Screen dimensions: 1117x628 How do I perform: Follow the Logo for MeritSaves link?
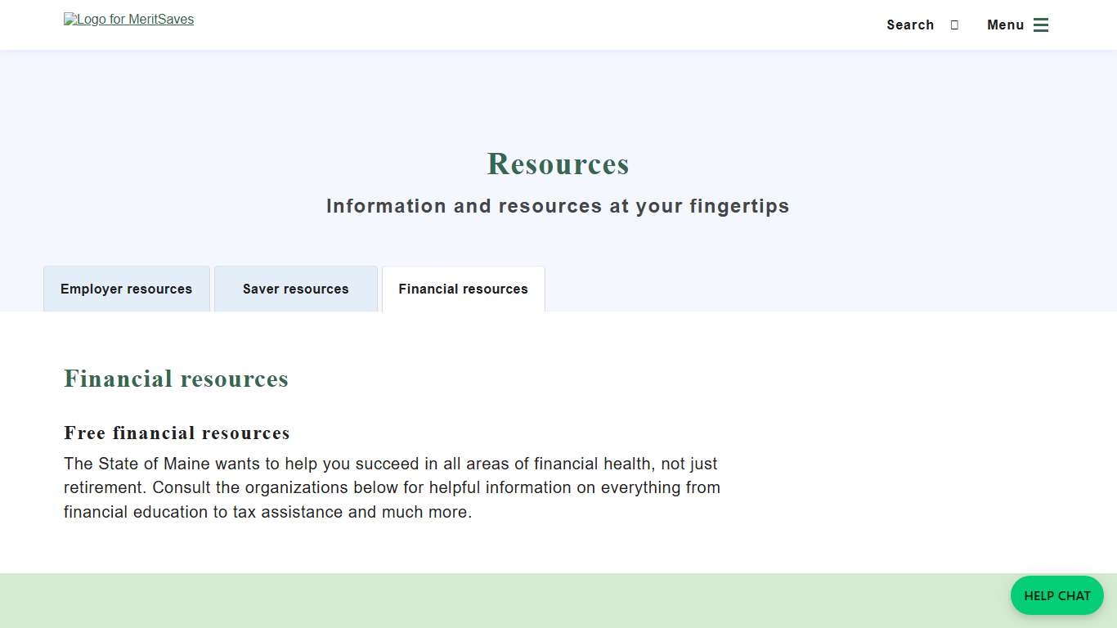[x=128, y=19]
